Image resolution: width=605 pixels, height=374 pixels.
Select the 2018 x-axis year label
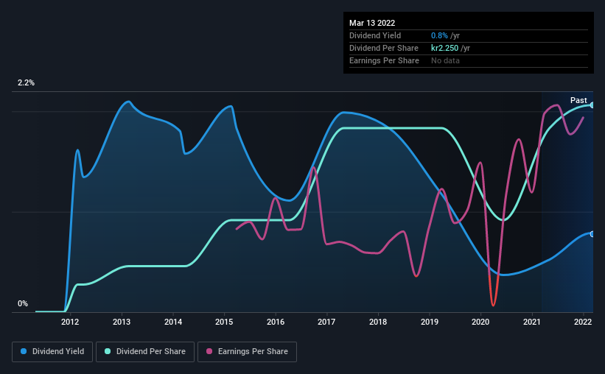(x=378, y=322)
